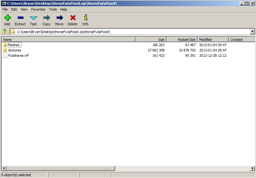Go up one folder level
The height and width of the screenshot is (178, 256).
pyautogui.click(x=4, y=31)
